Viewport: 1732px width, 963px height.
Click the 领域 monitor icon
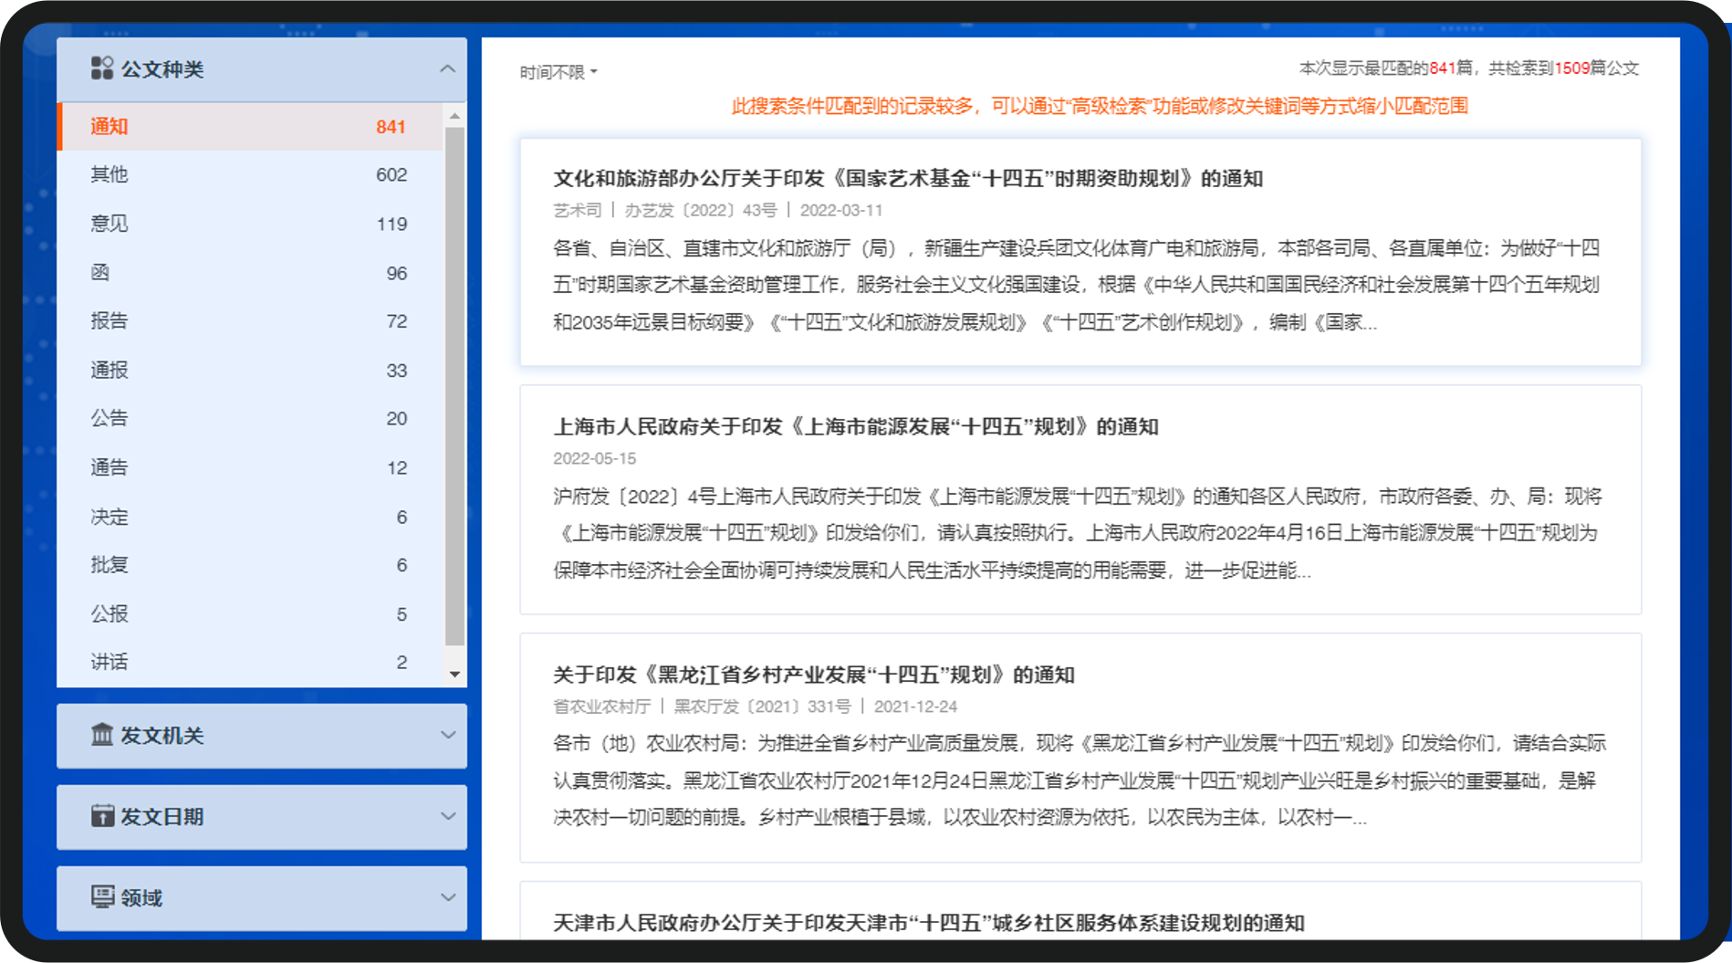pos(102,897)
